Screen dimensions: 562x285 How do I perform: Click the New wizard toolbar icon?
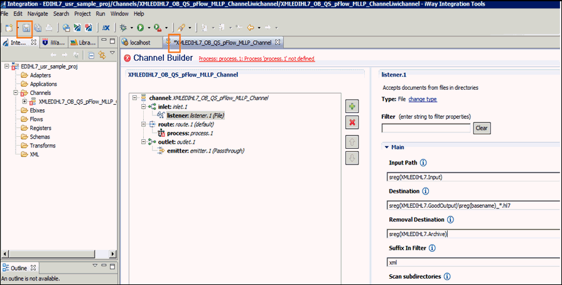point(9,28)
